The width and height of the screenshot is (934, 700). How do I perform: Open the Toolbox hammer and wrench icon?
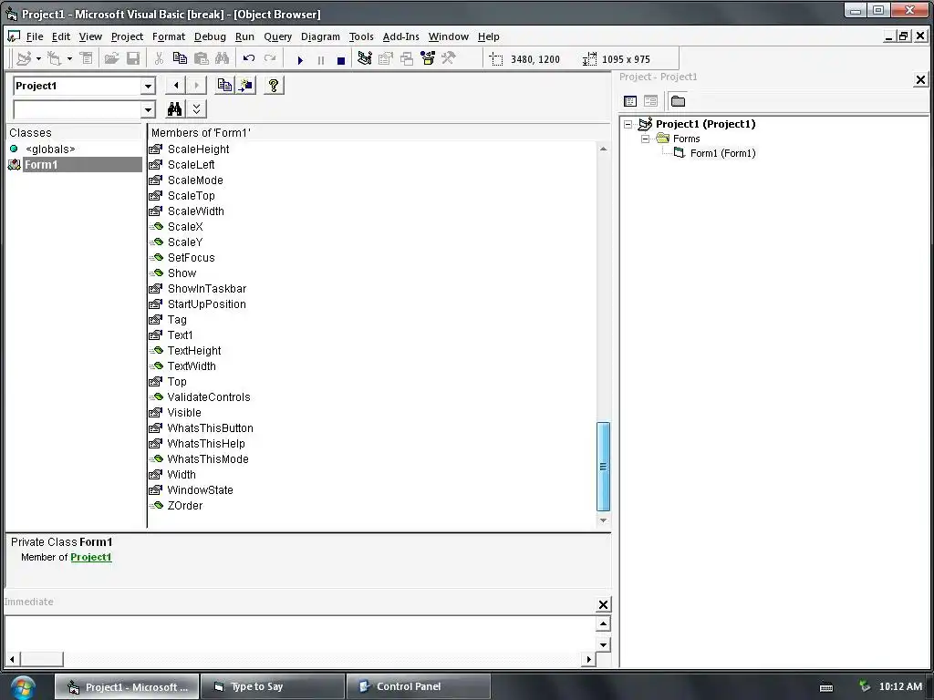click(x=449, y=58)
